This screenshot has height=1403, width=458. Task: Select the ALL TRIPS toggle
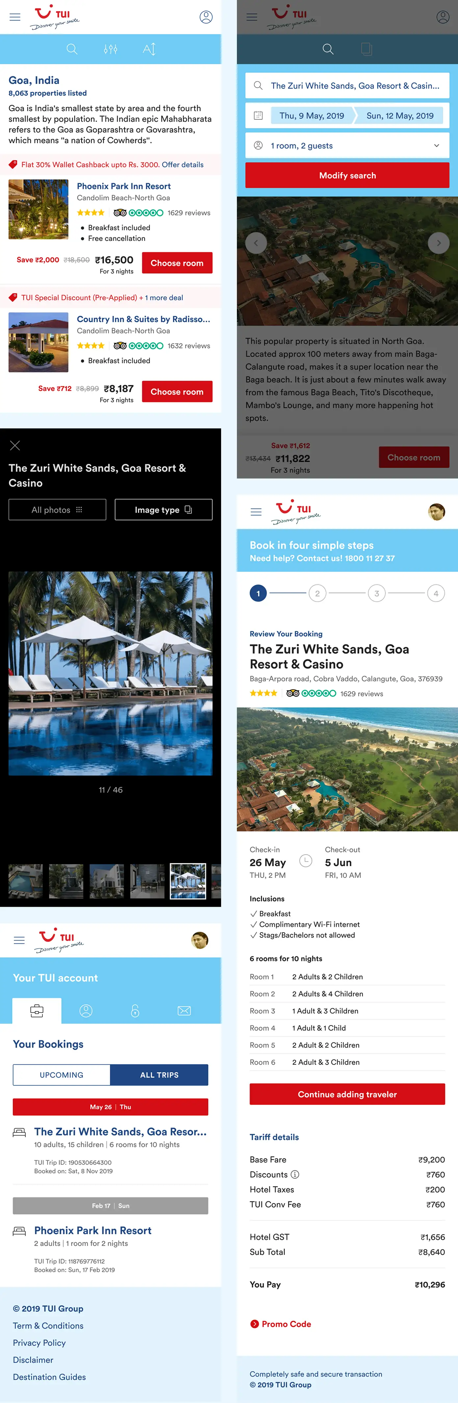(x=159, y=1075)
